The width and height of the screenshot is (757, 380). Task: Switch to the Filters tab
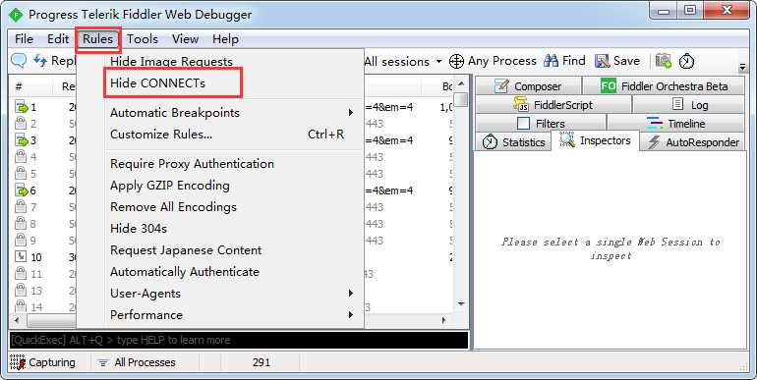[541, 124]
